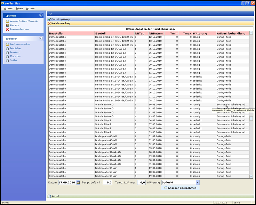Click the red X Programm beenden icon
The width and height of the screenshot is (256, 205).
pos(7,29)
